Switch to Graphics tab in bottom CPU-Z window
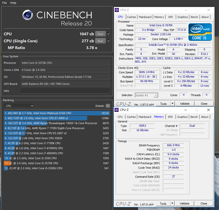This screenshot has height=210, width=219. pyautogui.click(x=182, y=117)
